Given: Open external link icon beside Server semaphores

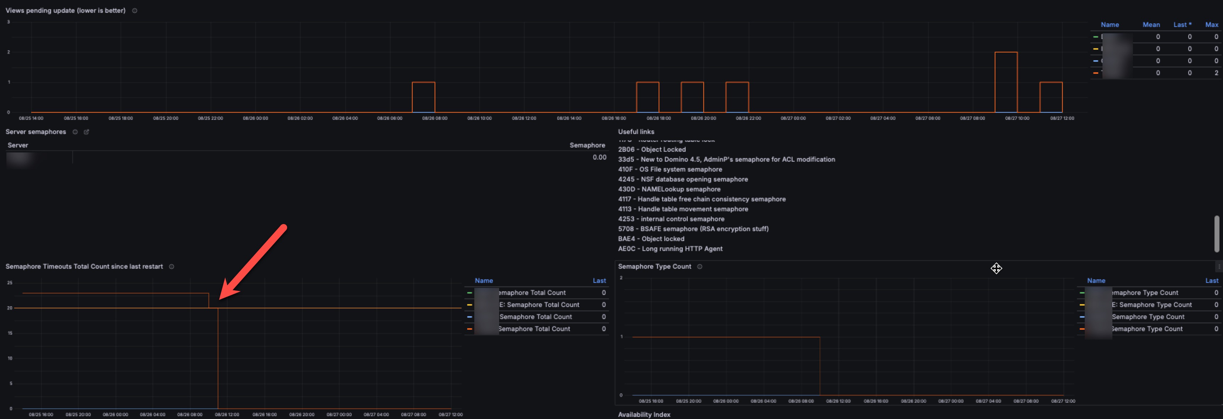Looking at the screenshot, I should pyautogui.click(x=86, y=132).
